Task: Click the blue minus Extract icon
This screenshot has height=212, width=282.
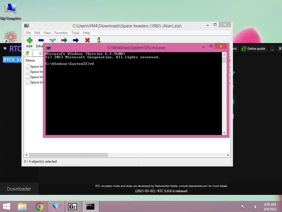Action: 41,40
